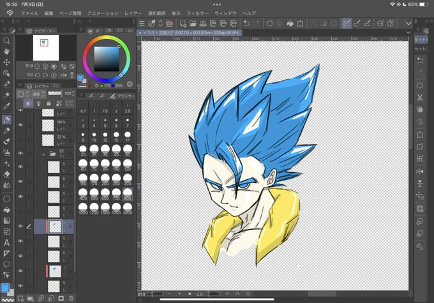434x303 pixels.
Task: Open the layer blending mode dropdown
Action: (x=39, y=94)
